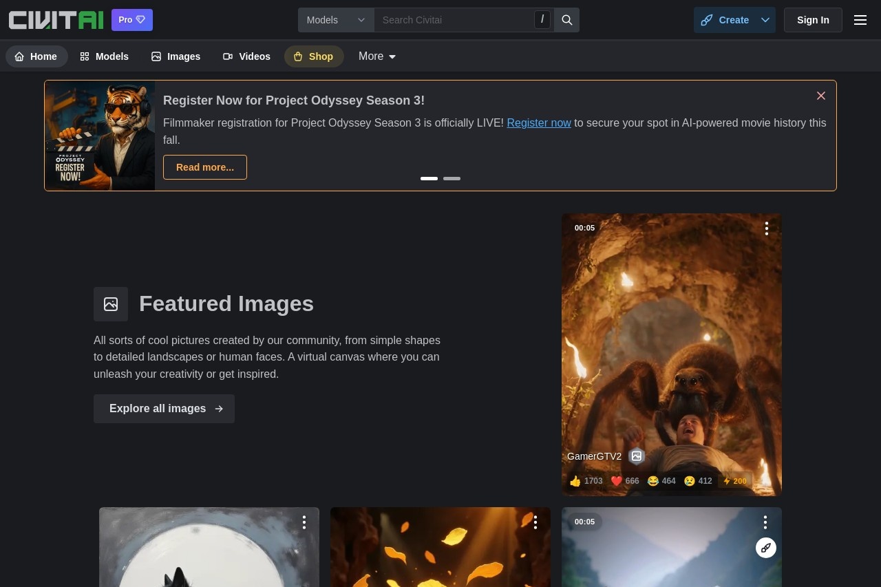Focus the Search Civitai field
Viewport: 881px width, 587px height.
click(454, 20)
